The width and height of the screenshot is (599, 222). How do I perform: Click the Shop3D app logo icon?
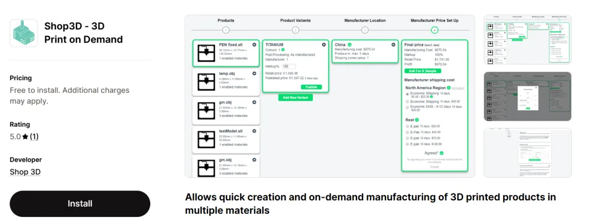point(24,33)
